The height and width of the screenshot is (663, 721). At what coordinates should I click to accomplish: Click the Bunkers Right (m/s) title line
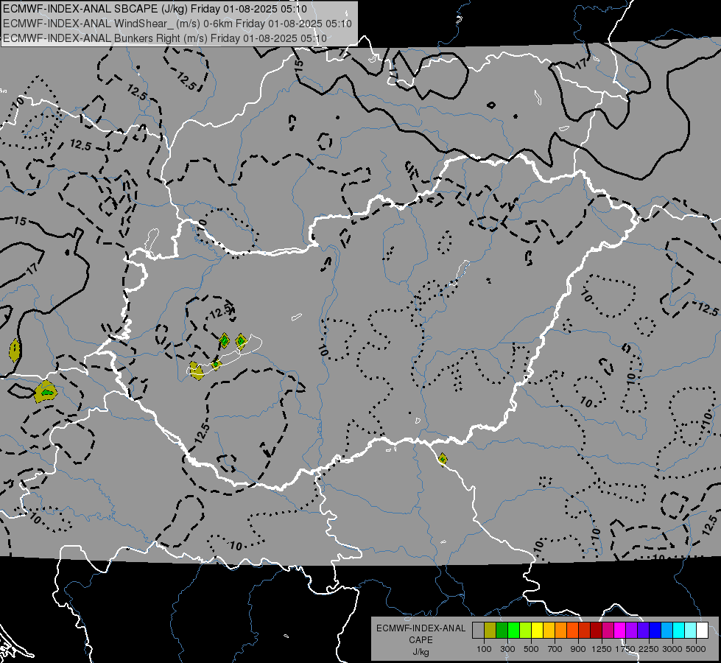tap(165, 38)
